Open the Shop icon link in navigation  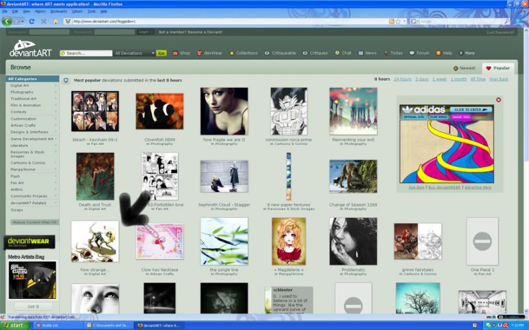[x=181, y=53]
